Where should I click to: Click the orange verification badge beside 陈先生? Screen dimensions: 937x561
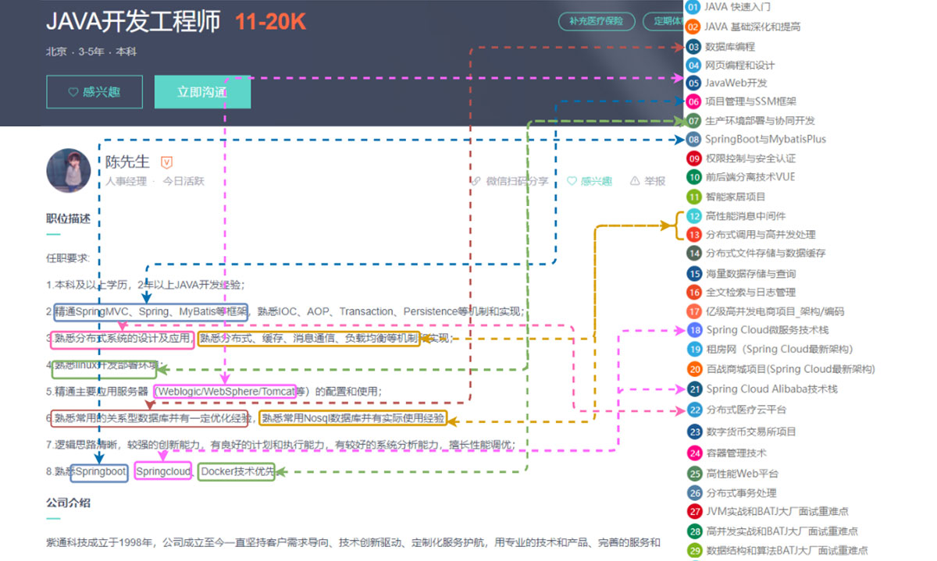(166, 162)
